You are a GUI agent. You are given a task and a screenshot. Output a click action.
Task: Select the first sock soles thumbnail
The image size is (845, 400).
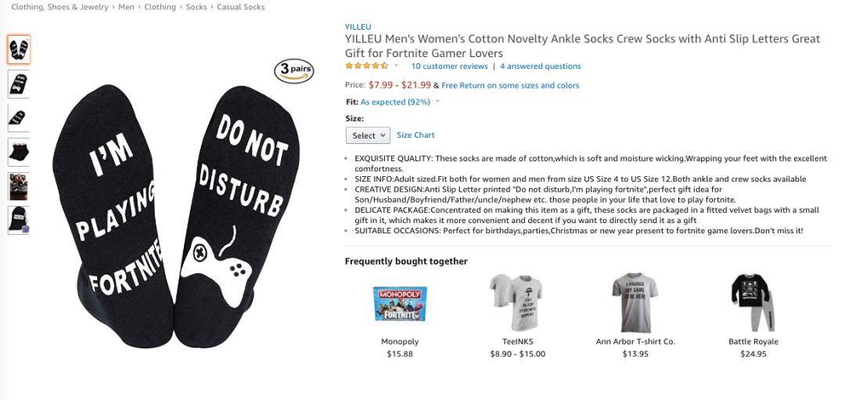19,49
